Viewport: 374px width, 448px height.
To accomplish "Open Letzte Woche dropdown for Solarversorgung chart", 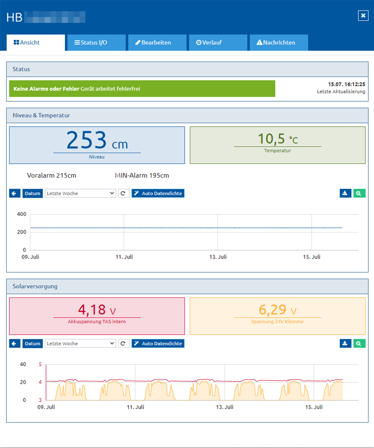I will [x=80, y=343].
